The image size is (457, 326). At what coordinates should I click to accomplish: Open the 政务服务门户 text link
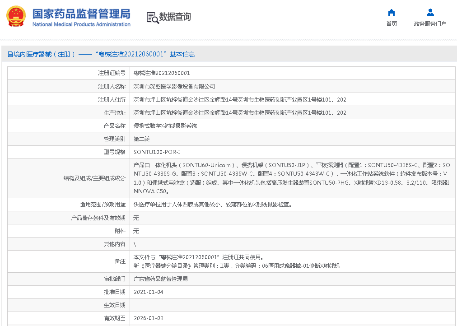pos(430,24)
